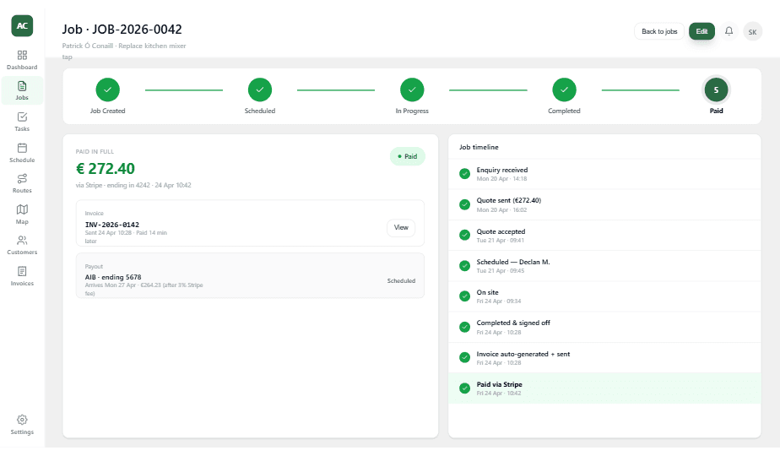The width and height of the screenshot is (780, 456).
Task: Open the Schedule calendar icon
Action: coord(23,148)
